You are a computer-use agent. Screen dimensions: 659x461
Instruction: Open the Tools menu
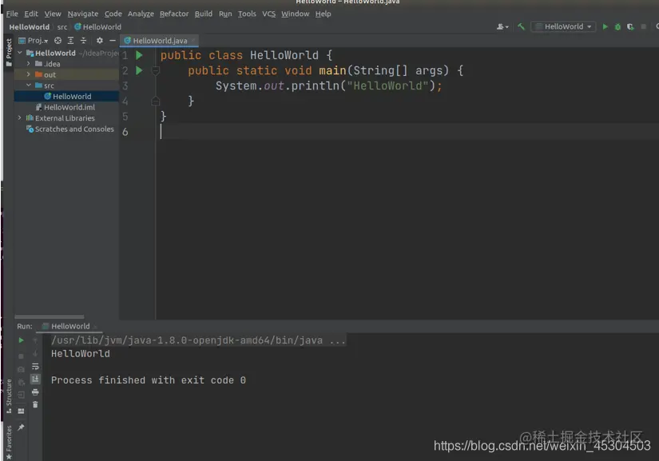(247, 14)
